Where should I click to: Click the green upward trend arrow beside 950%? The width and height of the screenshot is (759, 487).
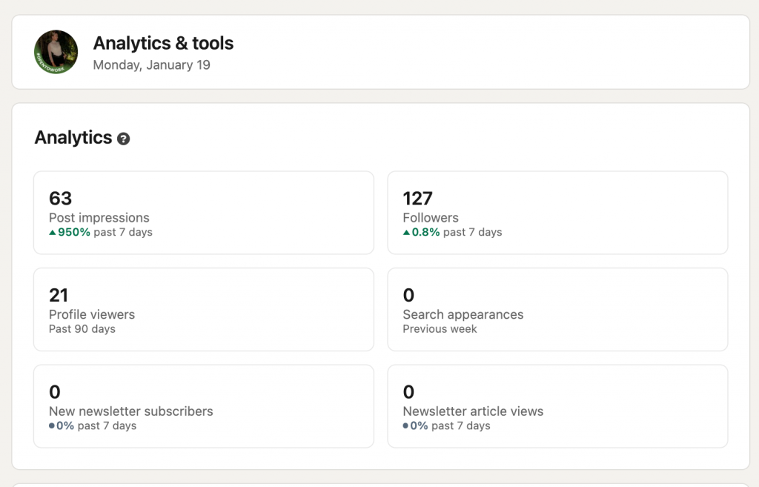(x=52, y=232)
